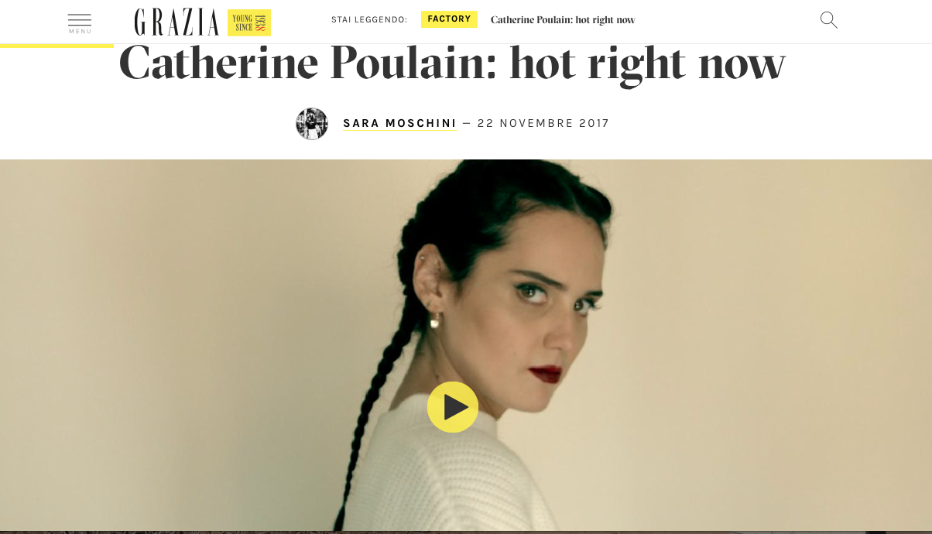This screenshot has height=534, width=932.
Task: Click the 22 Novembre 2017 date
Action: pyautogui.click(x=543, y=124)
